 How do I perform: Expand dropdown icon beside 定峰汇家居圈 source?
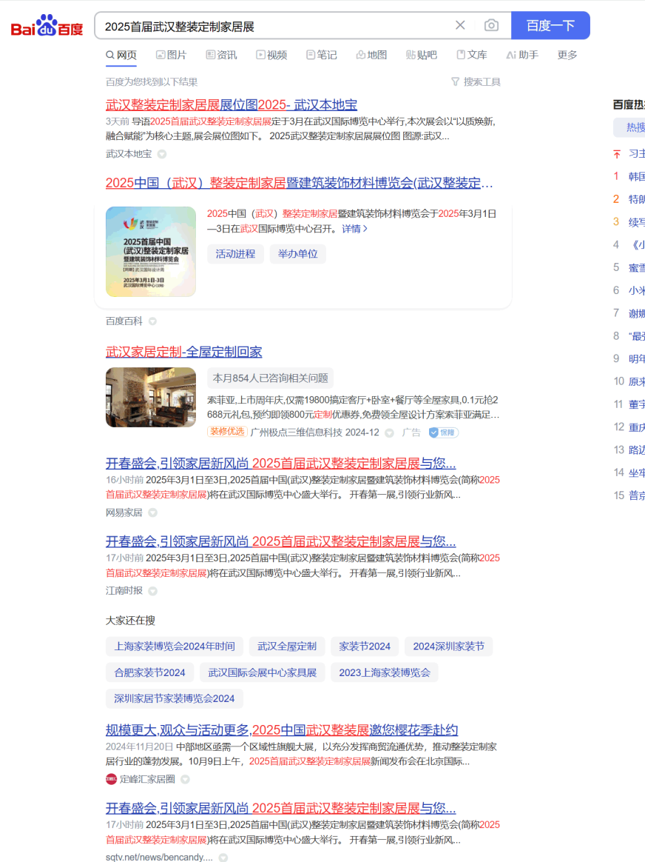tap(185, 780)
